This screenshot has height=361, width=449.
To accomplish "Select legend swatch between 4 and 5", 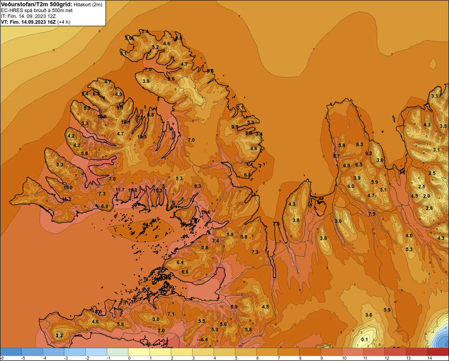I will pyautogui.click(x=224, y=352).
